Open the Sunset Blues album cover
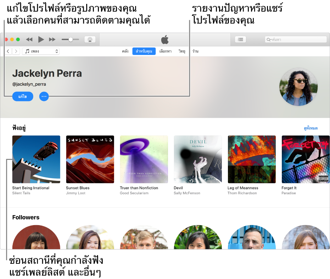This screenshot has height=279, width=330. pyautogui.click(x=90, y=159)
